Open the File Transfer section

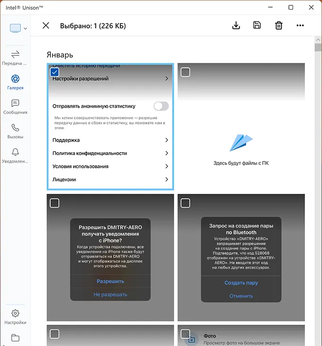tap(15, 58)
